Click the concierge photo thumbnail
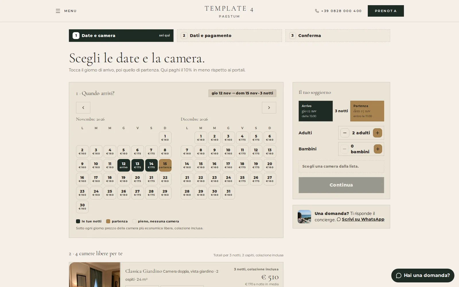This screenshot has width=459, height=287. (304, 217)
